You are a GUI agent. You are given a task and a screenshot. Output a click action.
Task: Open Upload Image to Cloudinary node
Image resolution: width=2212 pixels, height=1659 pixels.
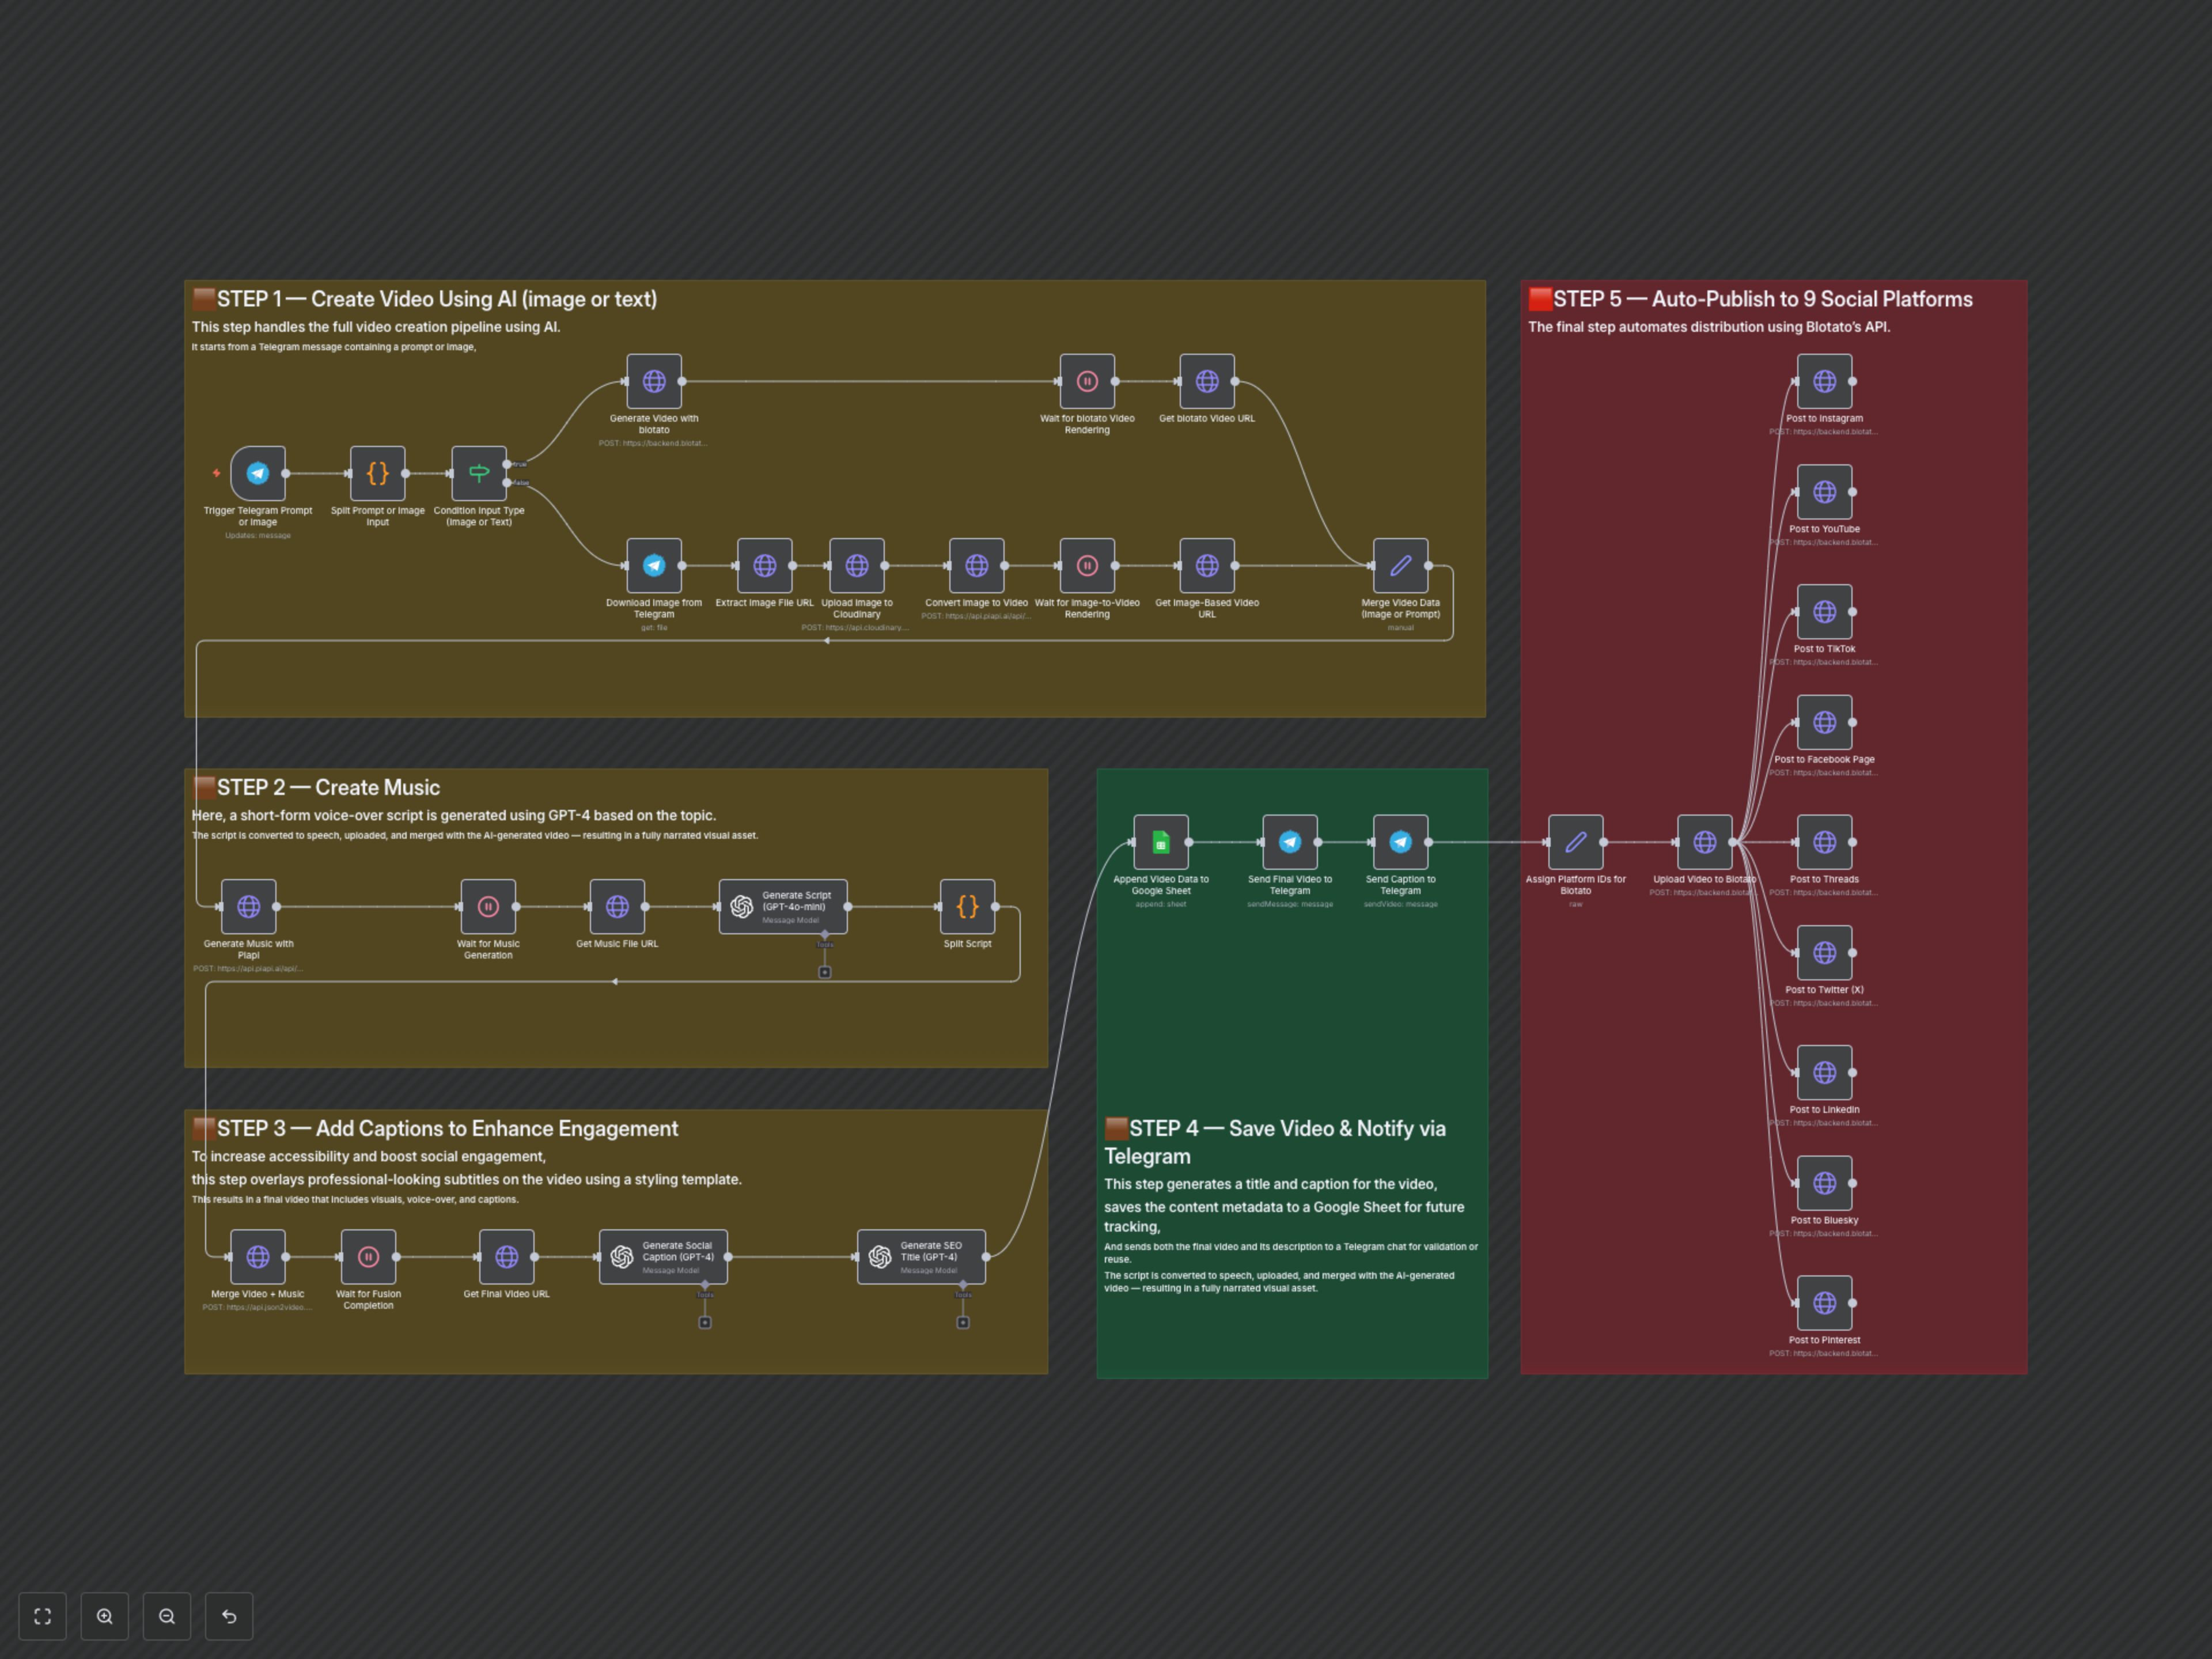pyautogui.click(x=857, y=565)
